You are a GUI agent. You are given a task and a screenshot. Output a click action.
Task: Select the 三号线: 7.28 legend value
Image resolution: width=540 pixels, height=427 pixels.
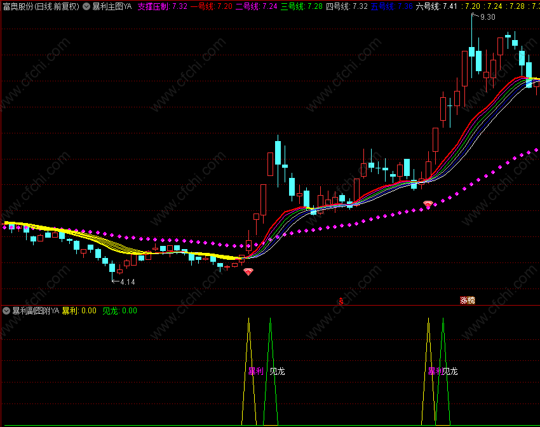click(x=302, y=6)
